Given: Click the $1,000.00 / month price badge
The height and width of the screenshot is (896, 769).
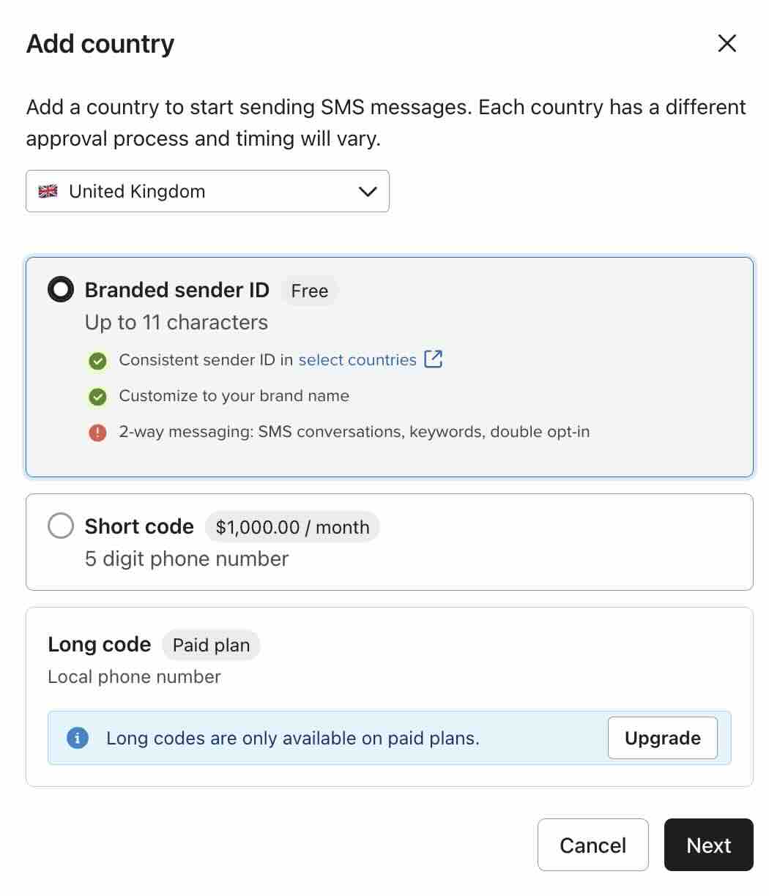Looking at the screenshot, I should tap(292, 527).
